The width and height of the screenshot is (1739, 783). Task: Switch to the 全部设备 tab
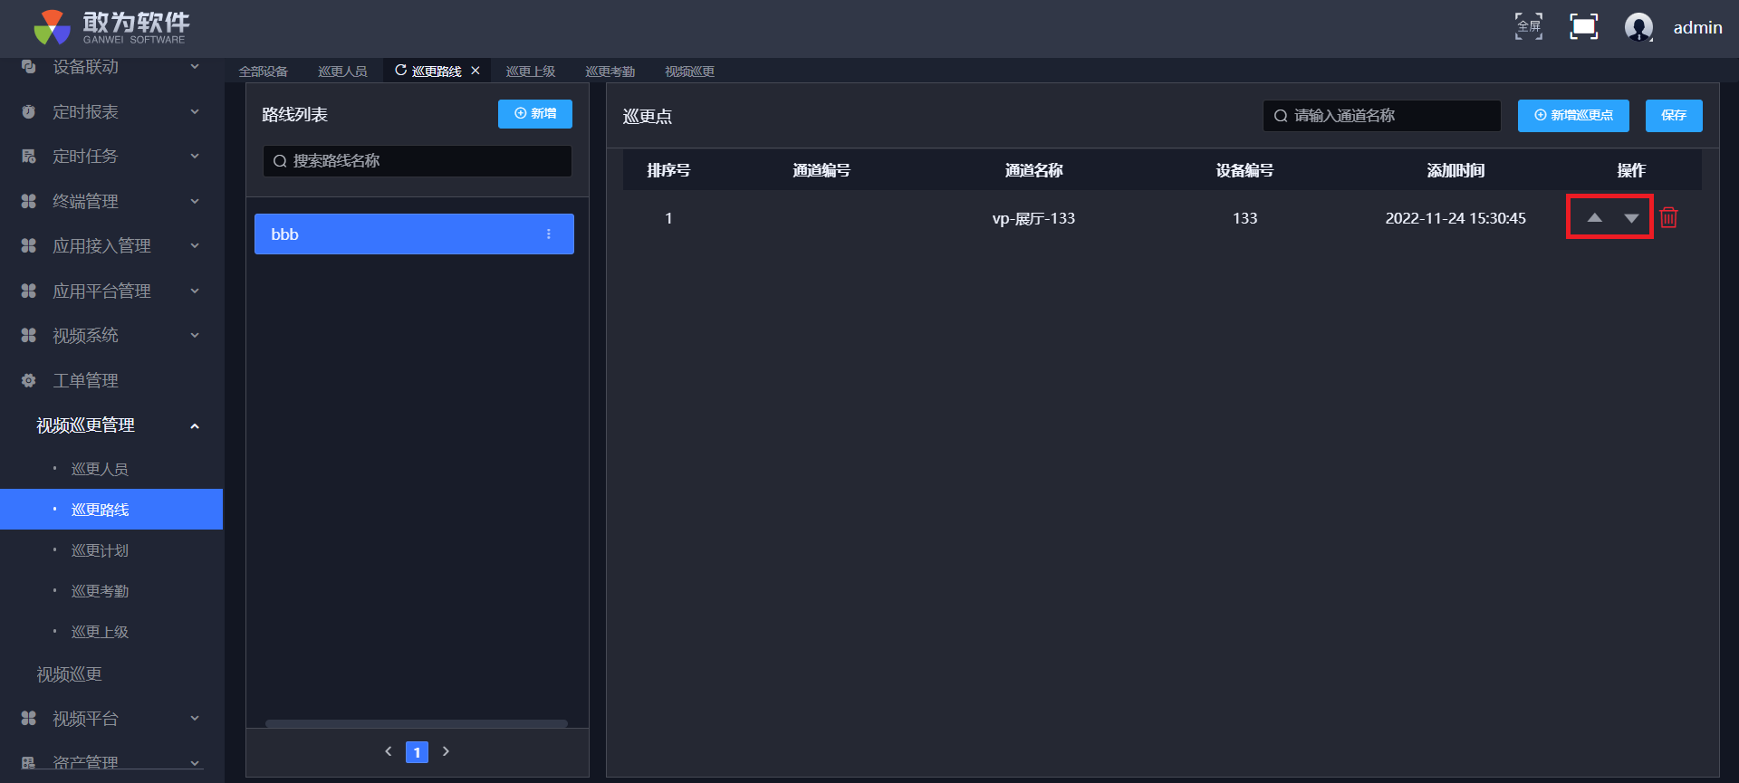point(263,72)
